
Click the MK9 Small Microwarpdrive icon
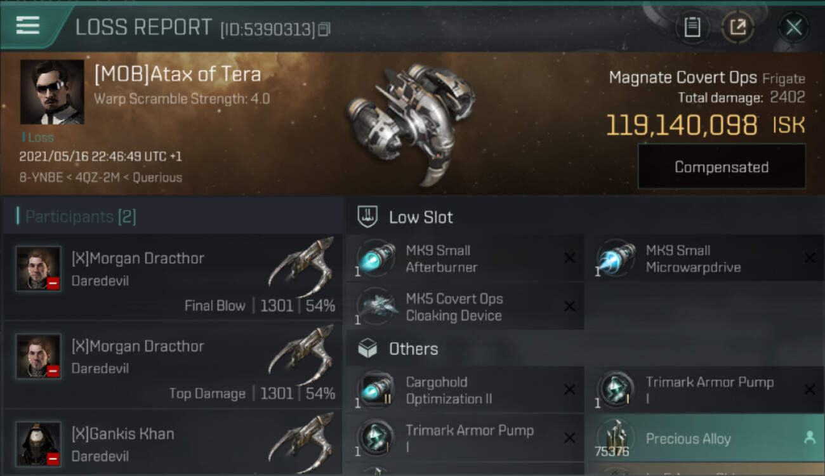click(616, 258)
